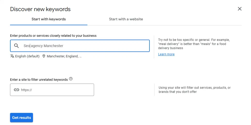Open the Learn more link
Screen dimensions: 251x125
click(x=166, y=54)
